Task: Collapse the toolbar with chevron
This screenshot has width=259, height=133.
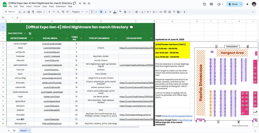Action: [x=253, y=12]
